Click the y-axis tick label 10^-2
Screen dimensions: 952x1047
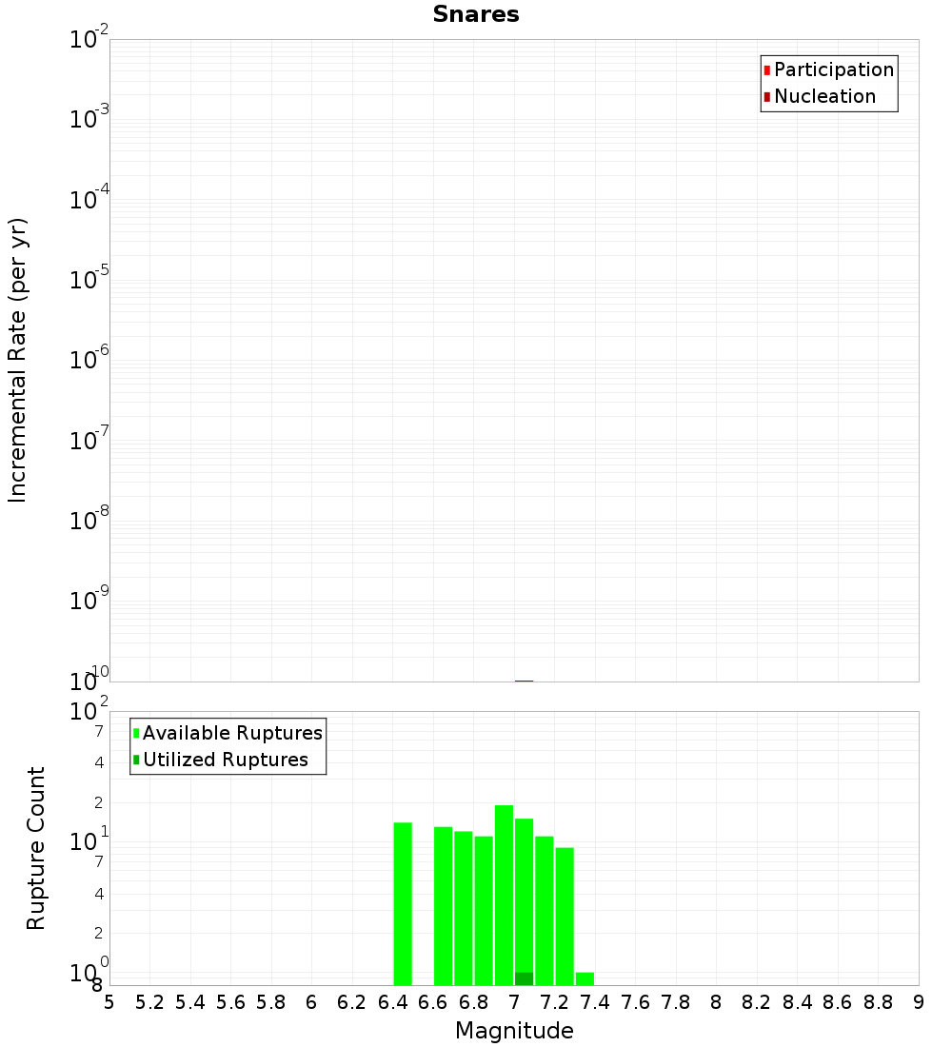pos(89,37)
